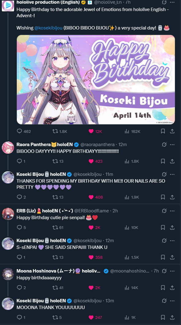The width and height of the screenshot is (181, 325).
Task: Open more options on Moona Hoshinova's post
Action: point(172,271)
